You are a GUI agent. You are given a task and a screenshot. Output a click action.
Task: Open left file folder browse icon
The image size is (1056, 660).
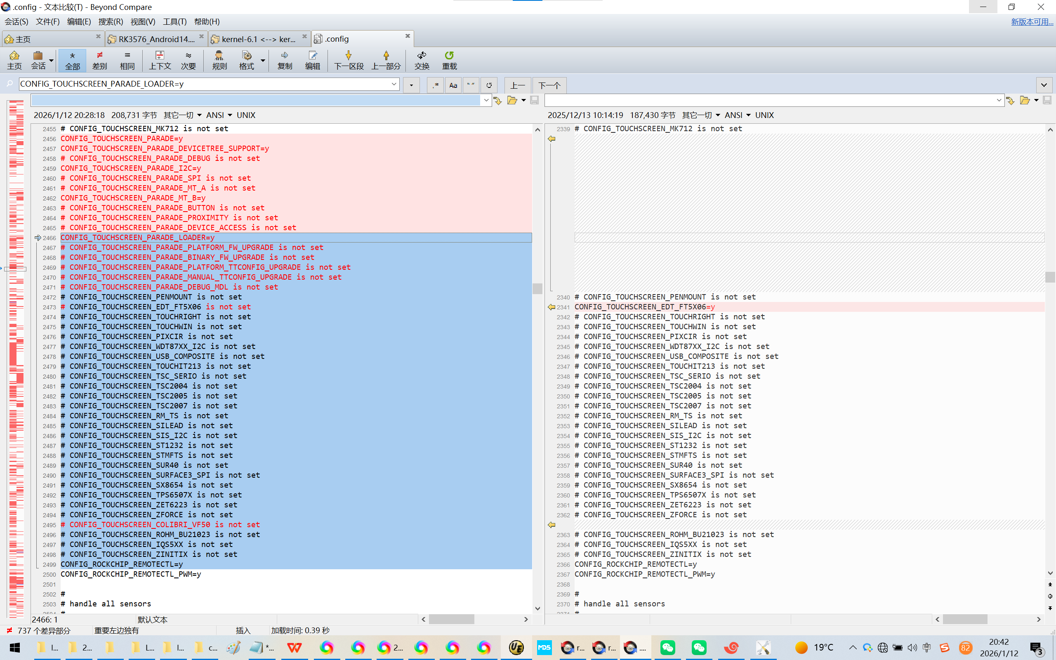512,101
